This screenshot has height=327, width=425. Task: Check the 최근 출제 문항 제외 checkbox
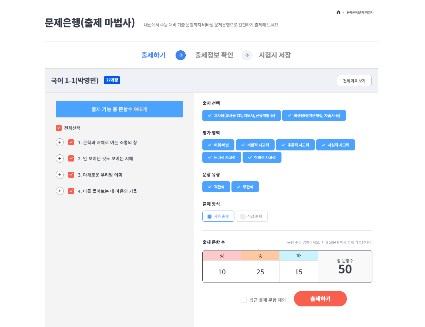click(x=244, y=300)
